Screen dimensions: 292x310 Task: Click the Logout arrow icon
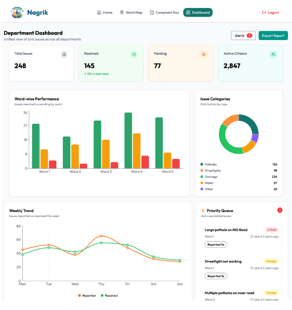[x=264, y=13]
